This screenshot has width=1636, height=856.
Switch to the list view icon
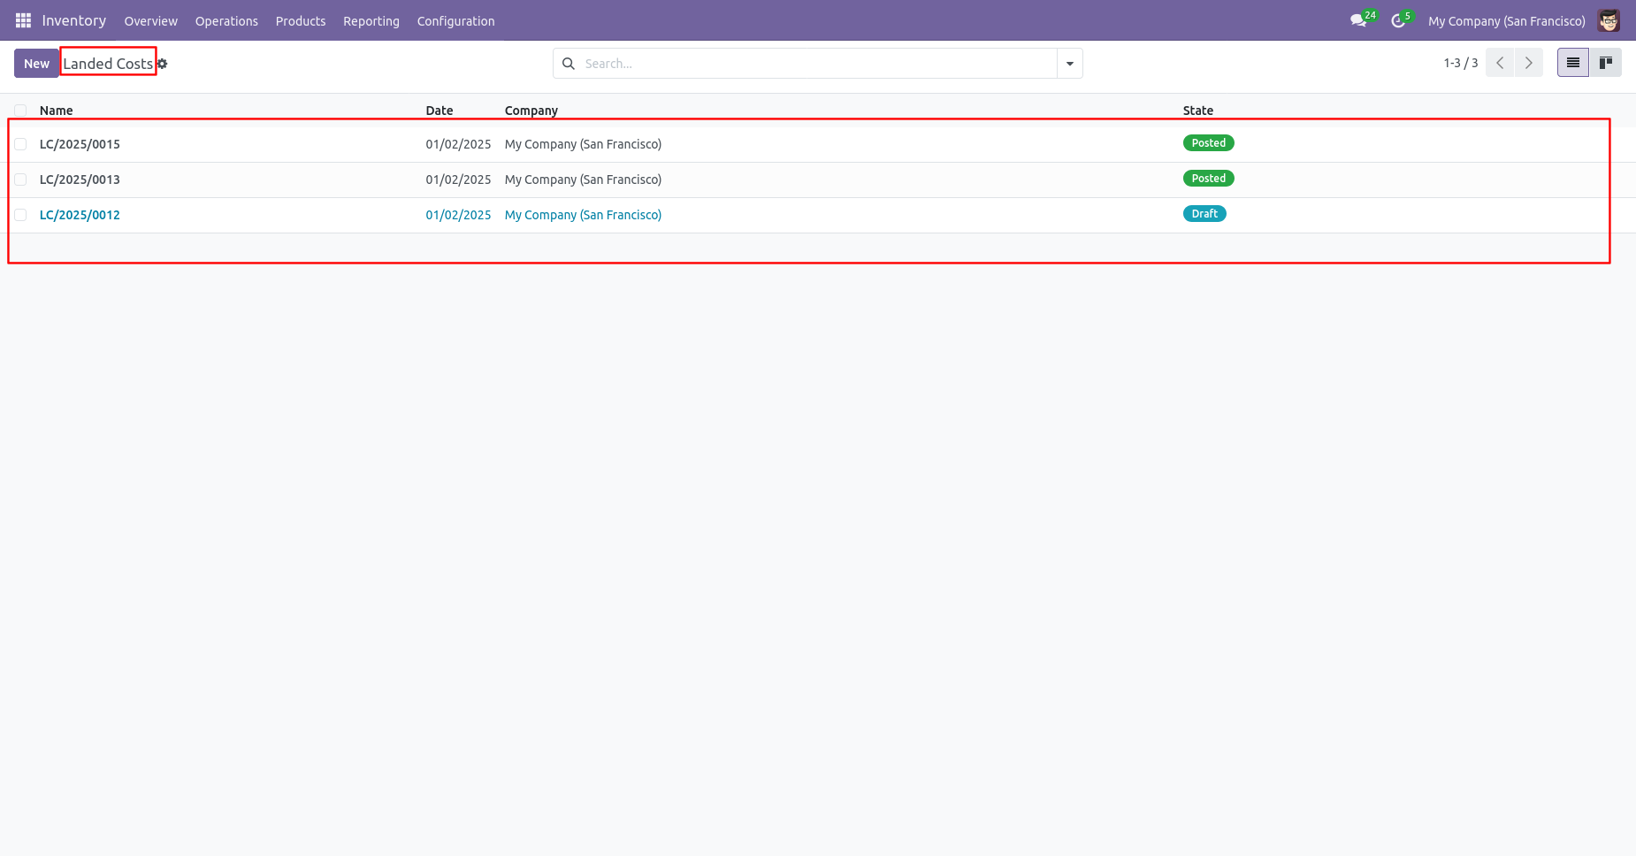tap(1573, 63)
